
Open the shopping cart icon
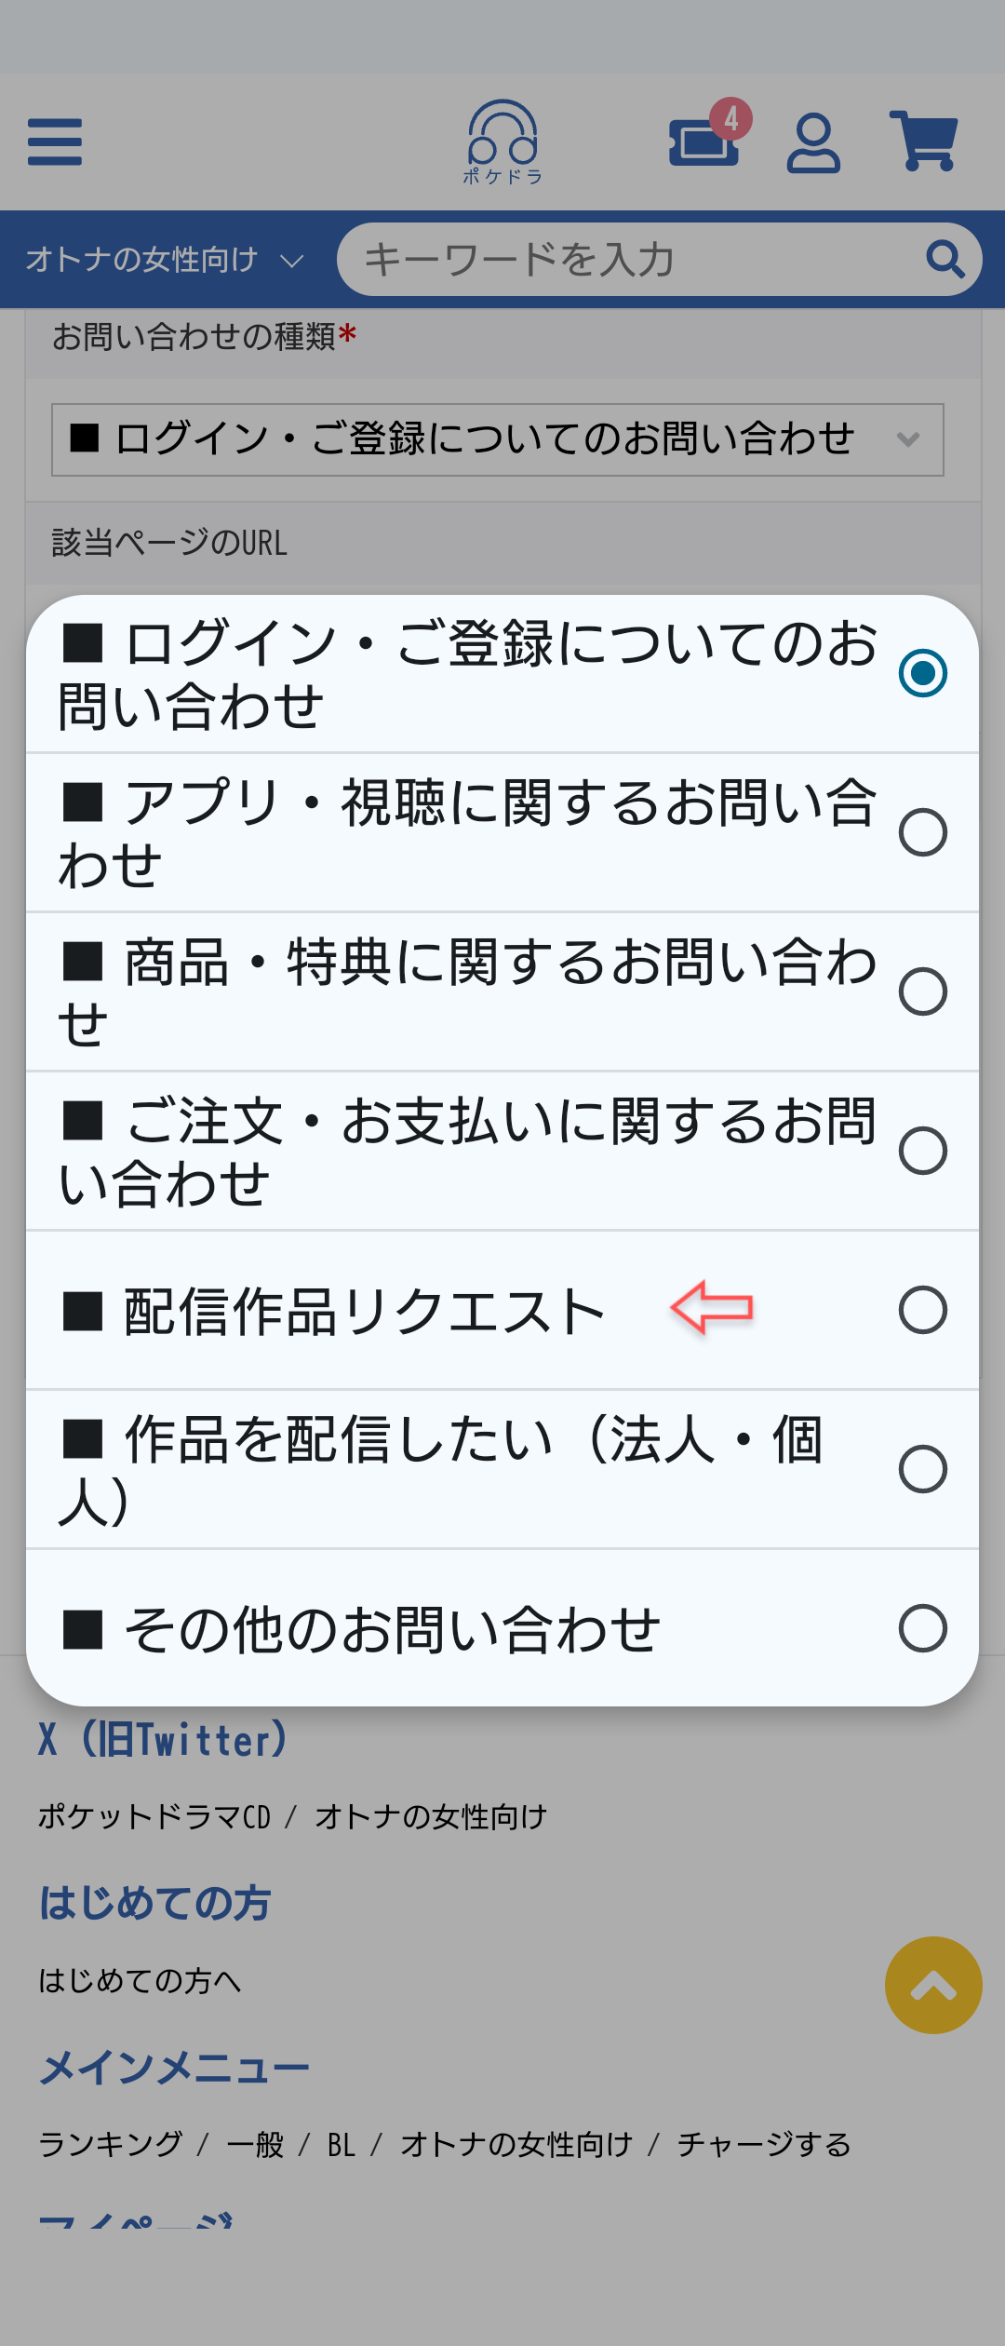coord(924,141)
